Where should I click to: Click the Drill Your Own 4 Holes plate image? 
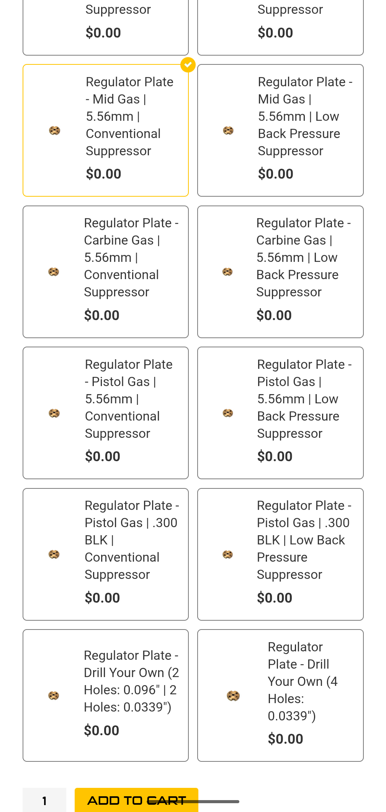point(233,695)
